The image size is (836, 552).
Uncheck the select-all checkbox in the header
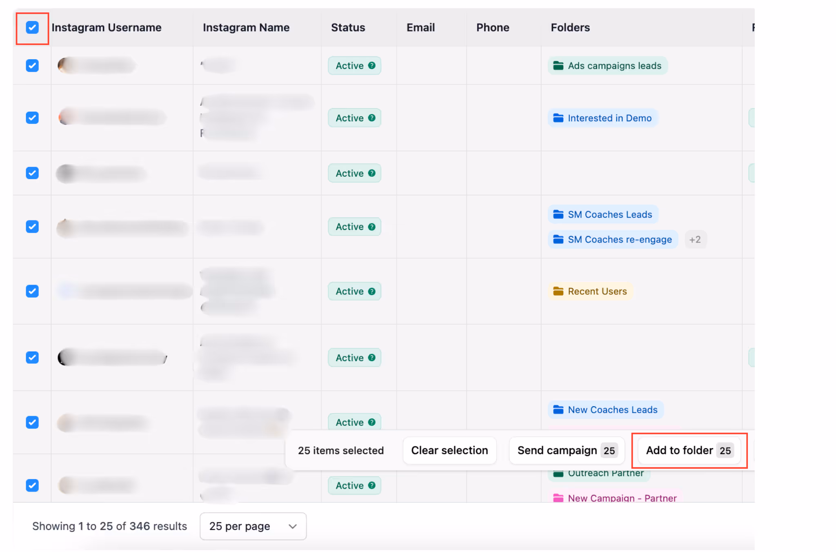(x=32, y=28)
